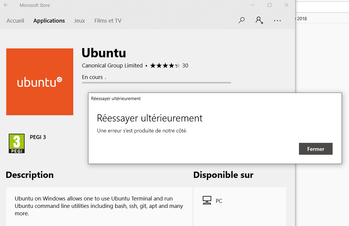Minimize the Microsoft Store window
349x226 pixels.
tap(253, 5)
